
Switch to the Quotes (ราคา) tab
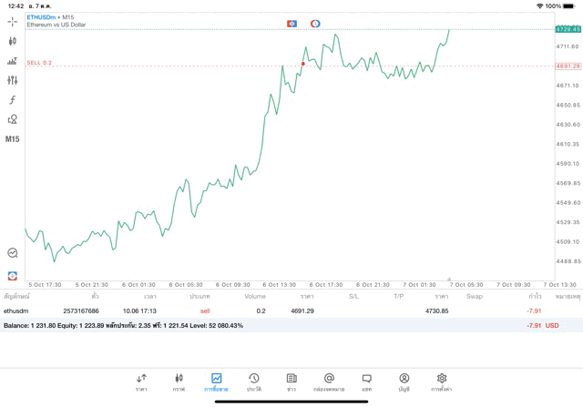pos(141,382)
